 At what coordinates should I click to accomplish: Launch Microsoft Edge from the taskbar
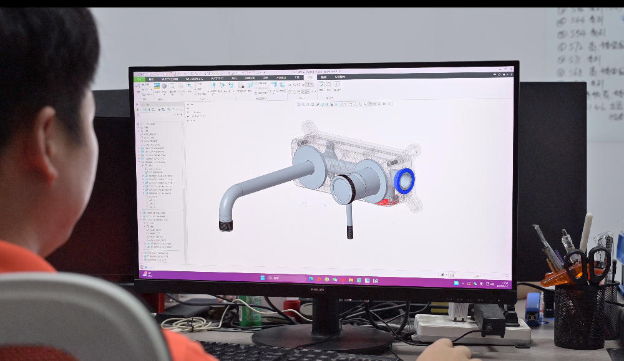311,279
